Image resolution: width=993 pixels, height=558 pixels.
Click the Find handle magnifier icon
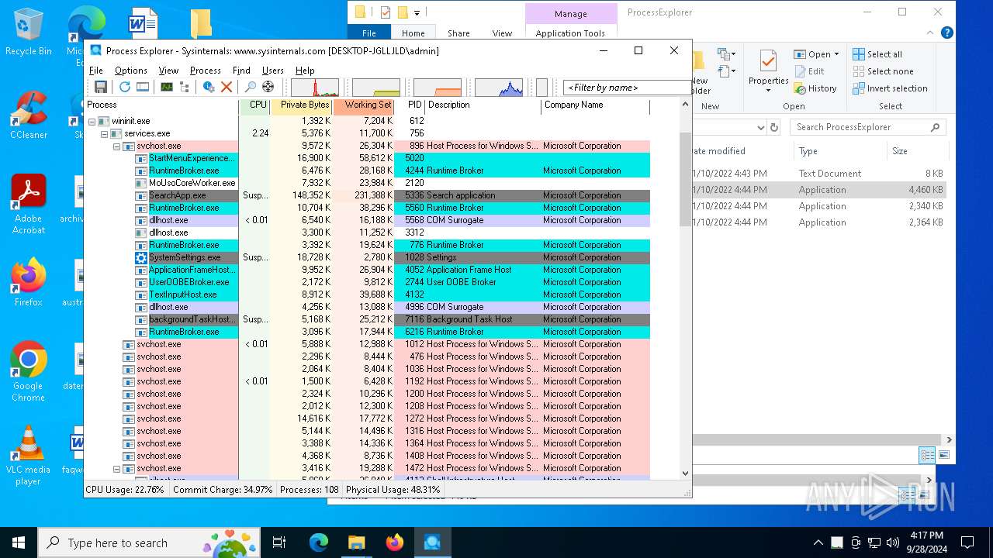click(251, 87)
